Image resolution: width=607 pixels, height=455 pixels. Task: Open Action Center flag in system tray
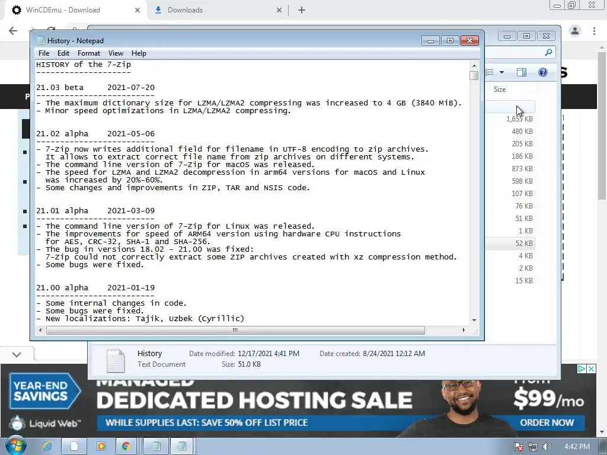(x=518, y=447)
